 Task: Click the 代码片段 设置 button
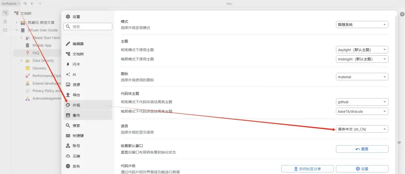pyautogui.click(x=362, y=169)
